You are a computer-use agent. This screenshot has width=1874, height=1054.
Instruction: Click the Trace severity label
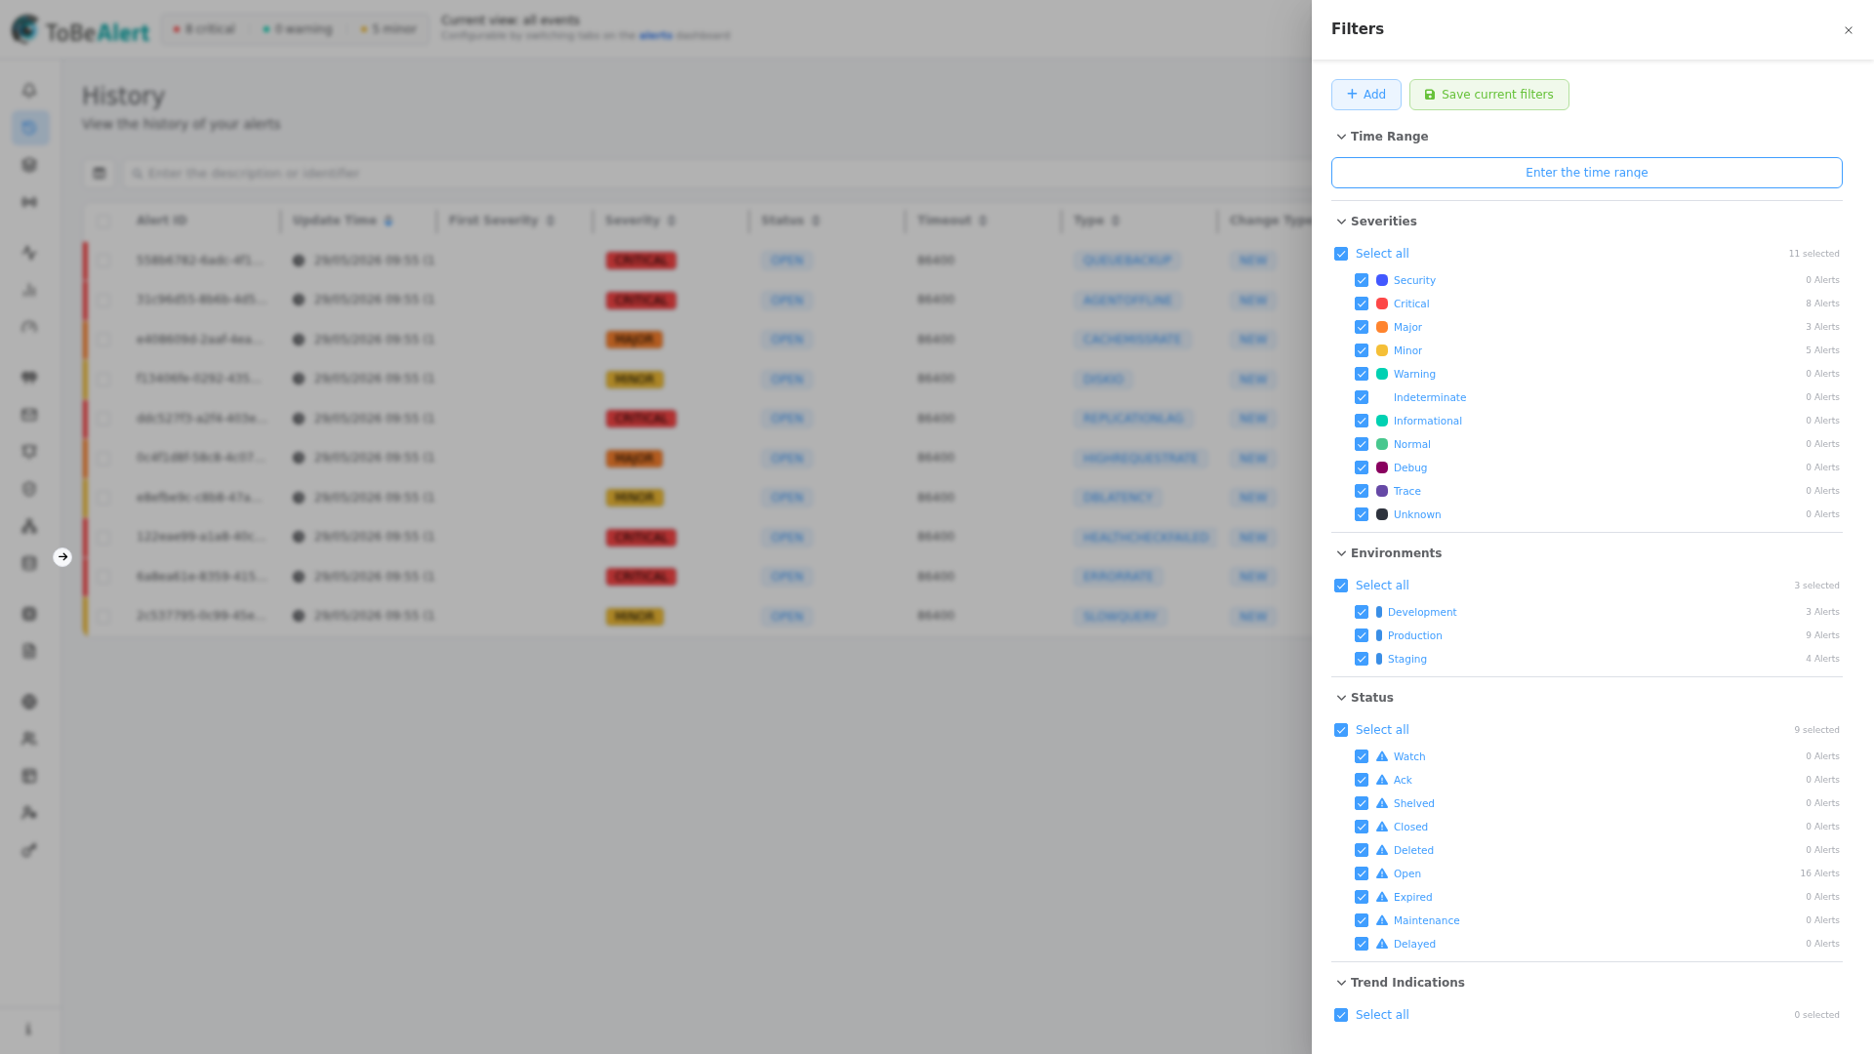point(1407,491)
